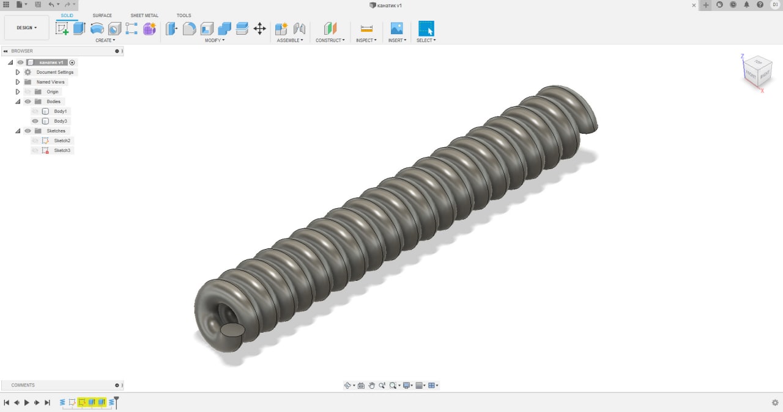
Task: Expand the Origin folder
Action: click(18, 92)
